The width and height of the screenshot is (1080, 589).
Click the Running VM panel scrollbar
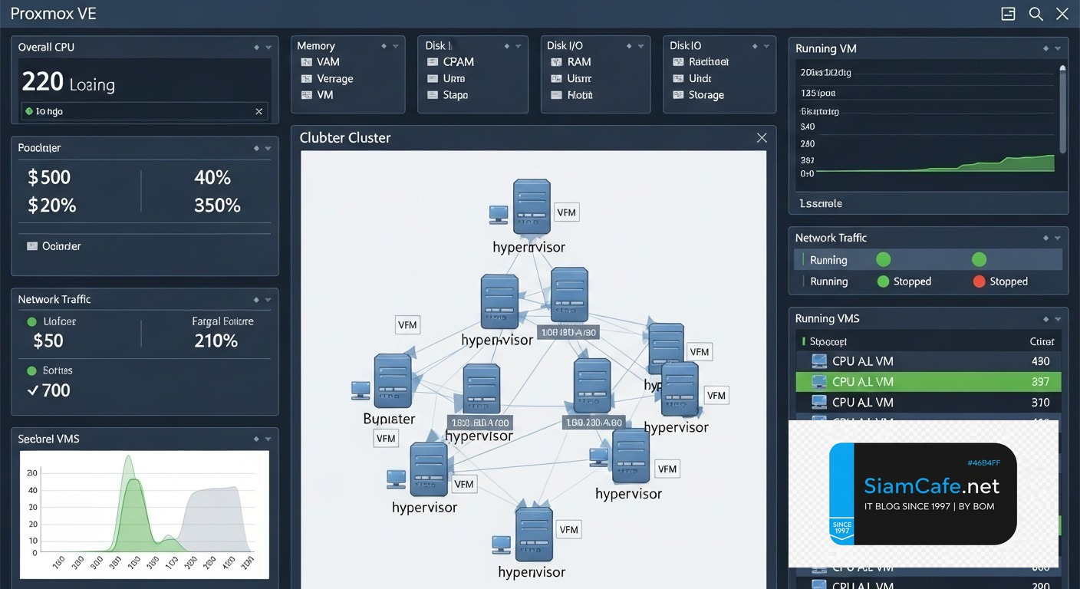pyautogui.click(x=1062, y=107)
